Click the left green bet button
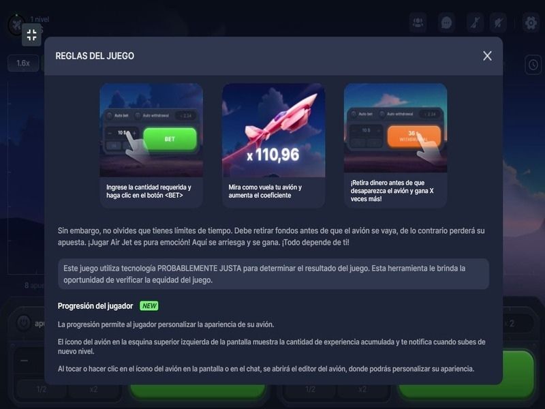This screenshot has height=409, width=545. (198, 391)
